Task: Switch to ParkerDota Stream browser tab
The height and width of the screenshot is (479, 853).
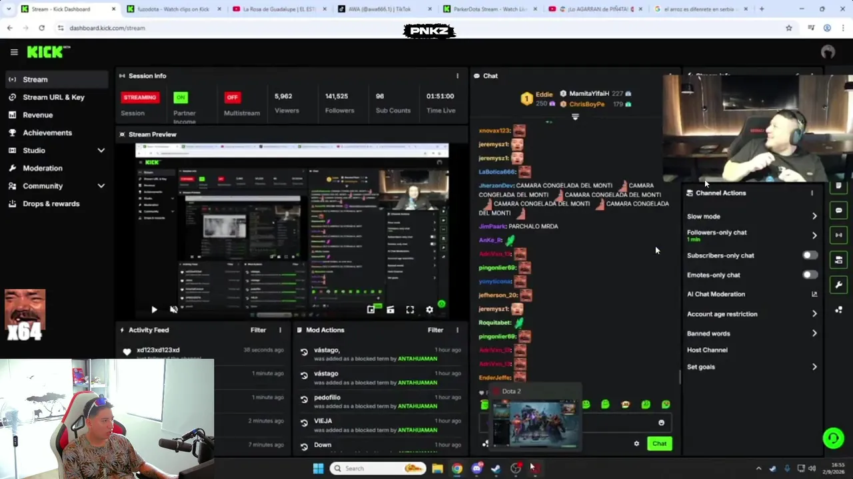Action: pyautogui.click(x=490, y=9)
